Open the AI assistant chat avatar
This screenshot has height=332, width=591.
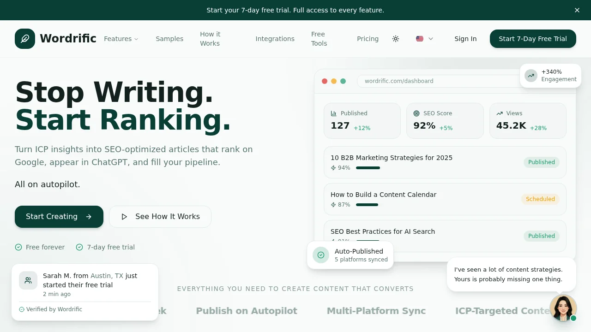coord(563,308)
